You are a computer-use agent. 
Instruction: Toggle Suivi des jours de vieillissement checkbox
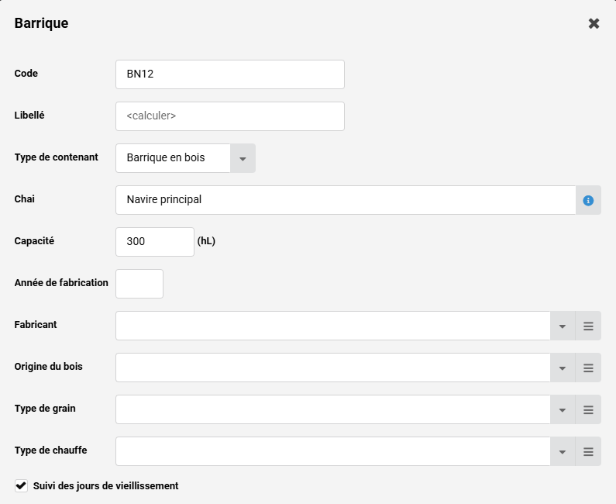(x=21, y=485)
